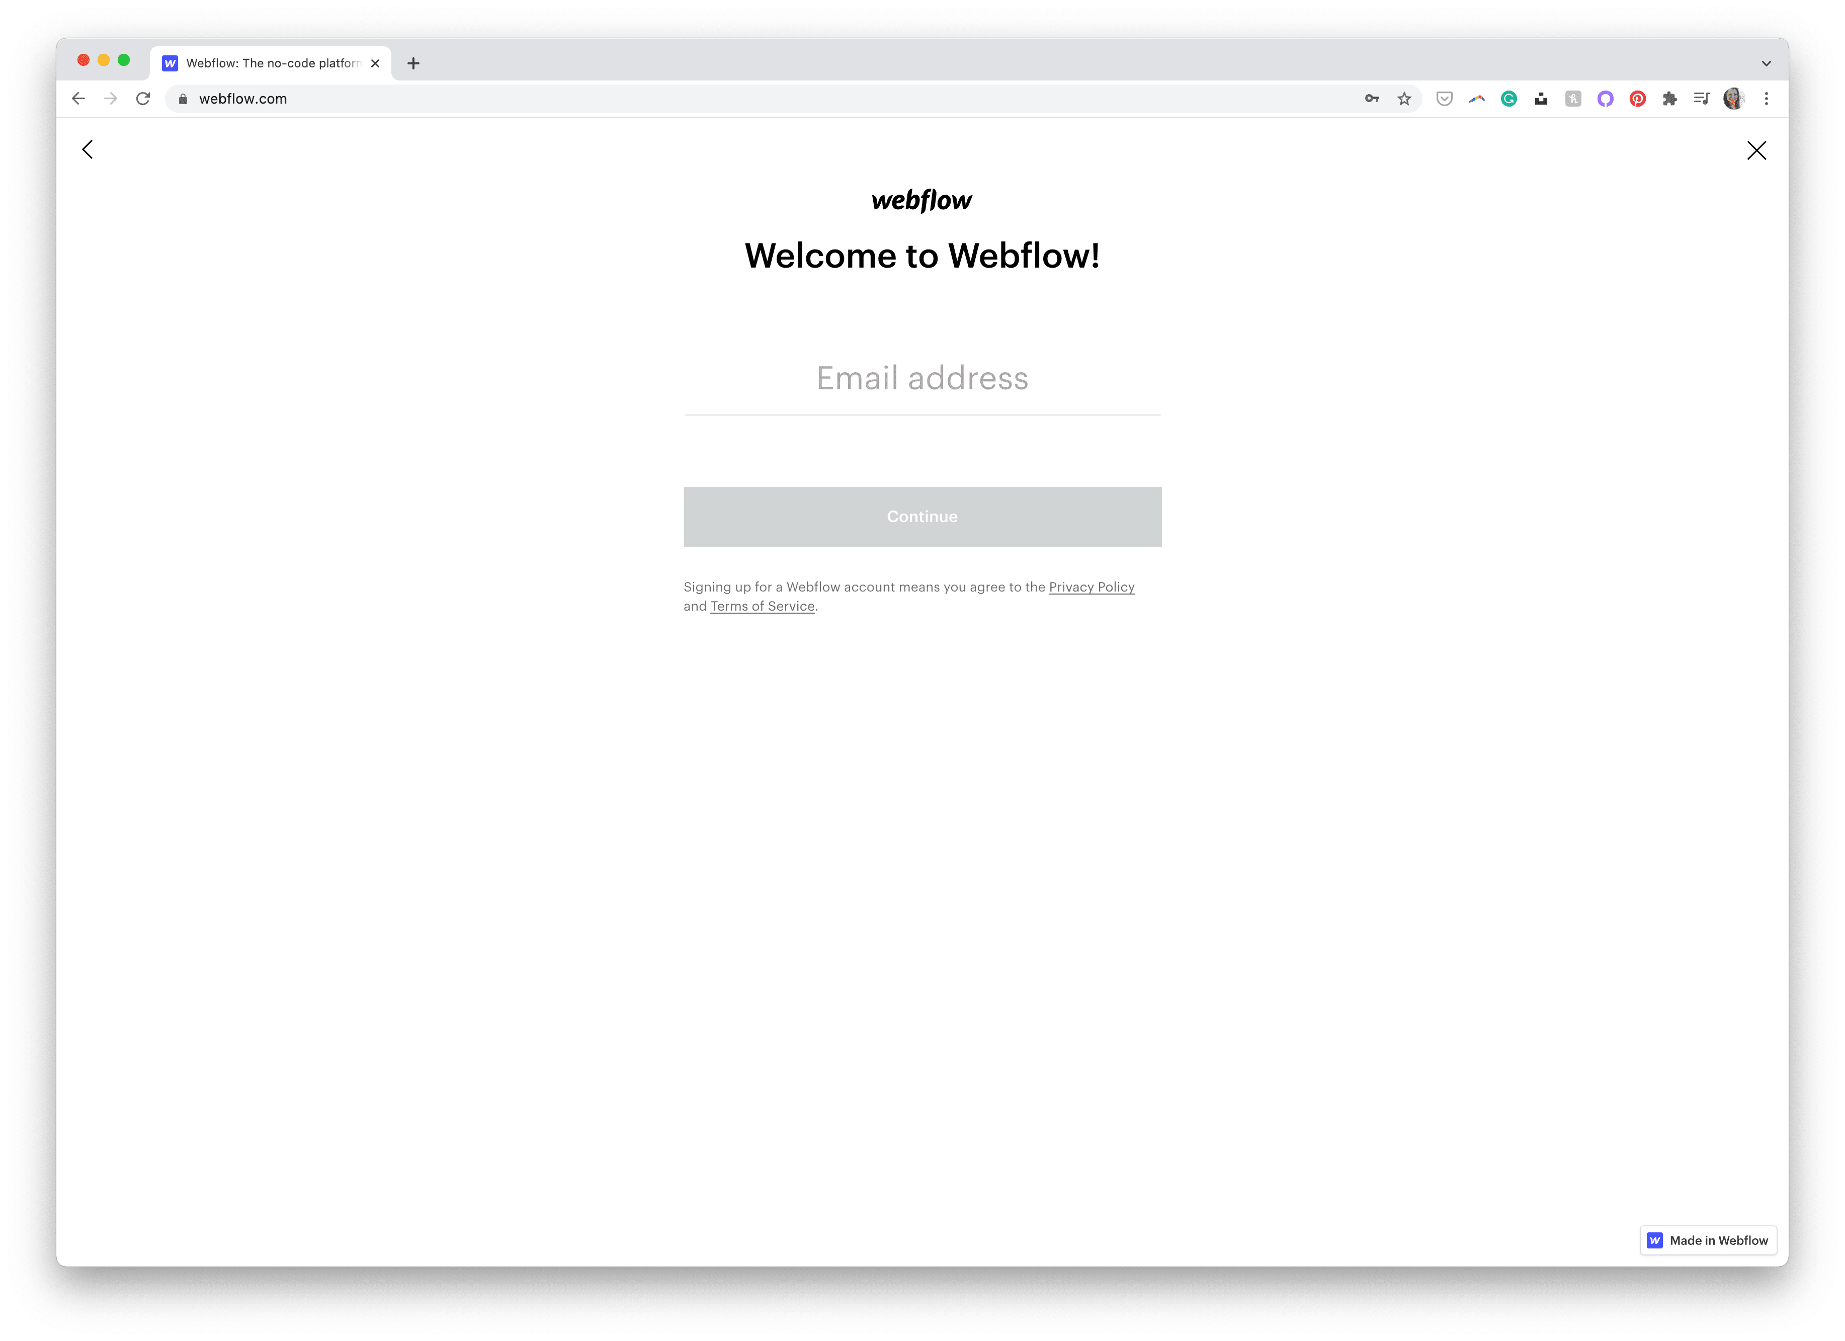The height and width of the screenshot is (1341, 1845).
Task: Click the webflow logo
Action: [921, 200]
